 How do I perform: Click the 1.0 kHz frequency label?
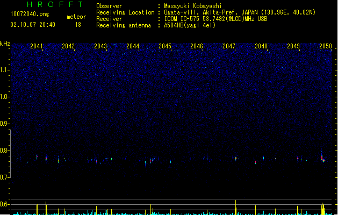[x=5, y=97]
